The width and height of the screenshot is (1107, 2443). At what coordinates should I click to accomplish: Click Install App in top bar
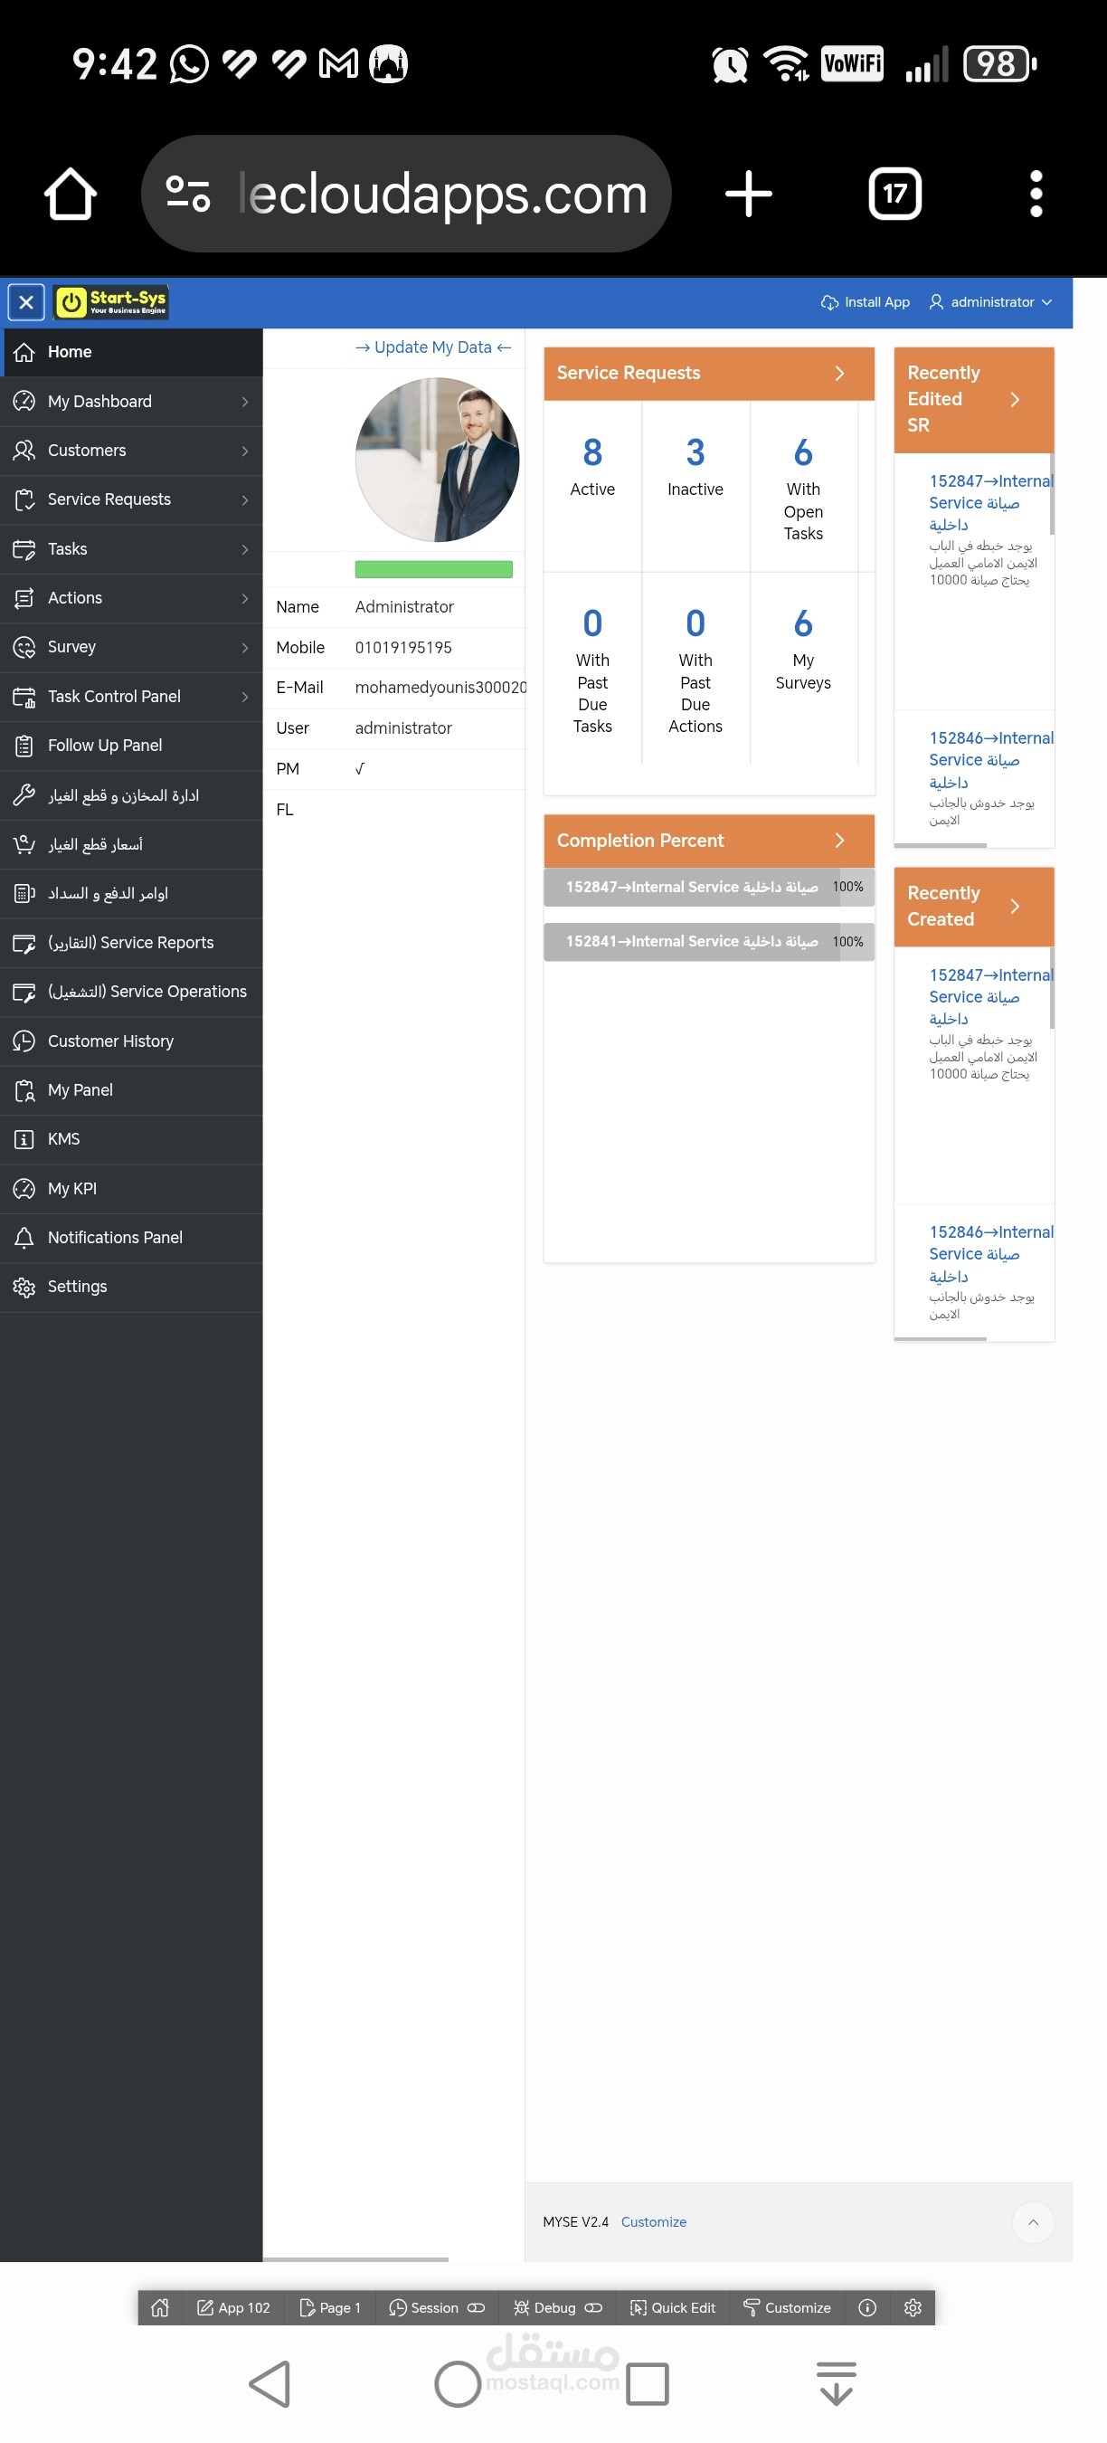point(865,302)
